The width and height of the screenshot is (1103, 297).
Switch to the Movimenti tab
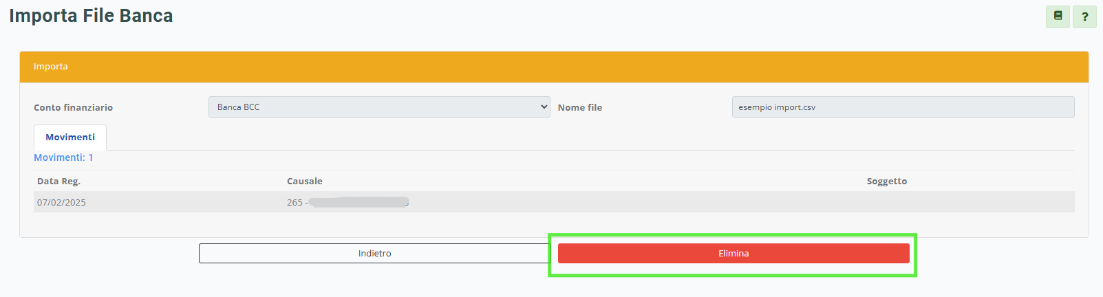point(70,137)
